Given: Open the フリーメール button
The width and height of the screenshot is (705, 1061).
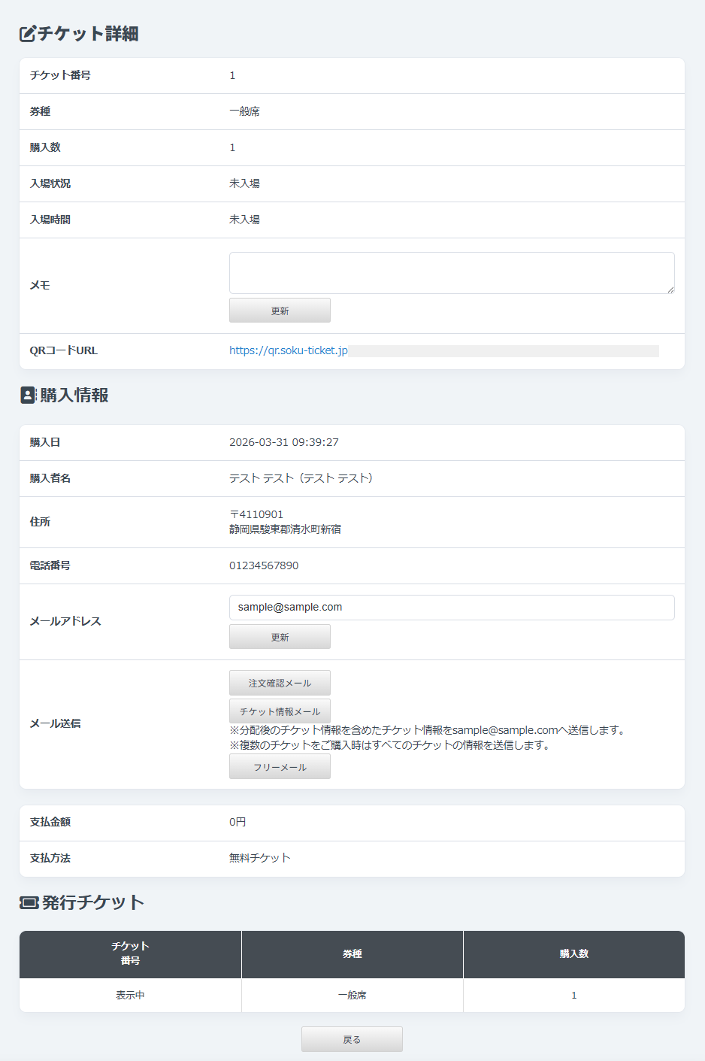Looking at the screenshot, I should tap(280, 767).
